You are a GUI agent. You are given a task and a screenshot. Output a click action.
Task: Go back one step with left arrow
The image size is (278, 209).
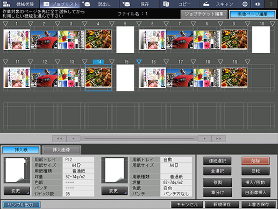coord(73,138)
